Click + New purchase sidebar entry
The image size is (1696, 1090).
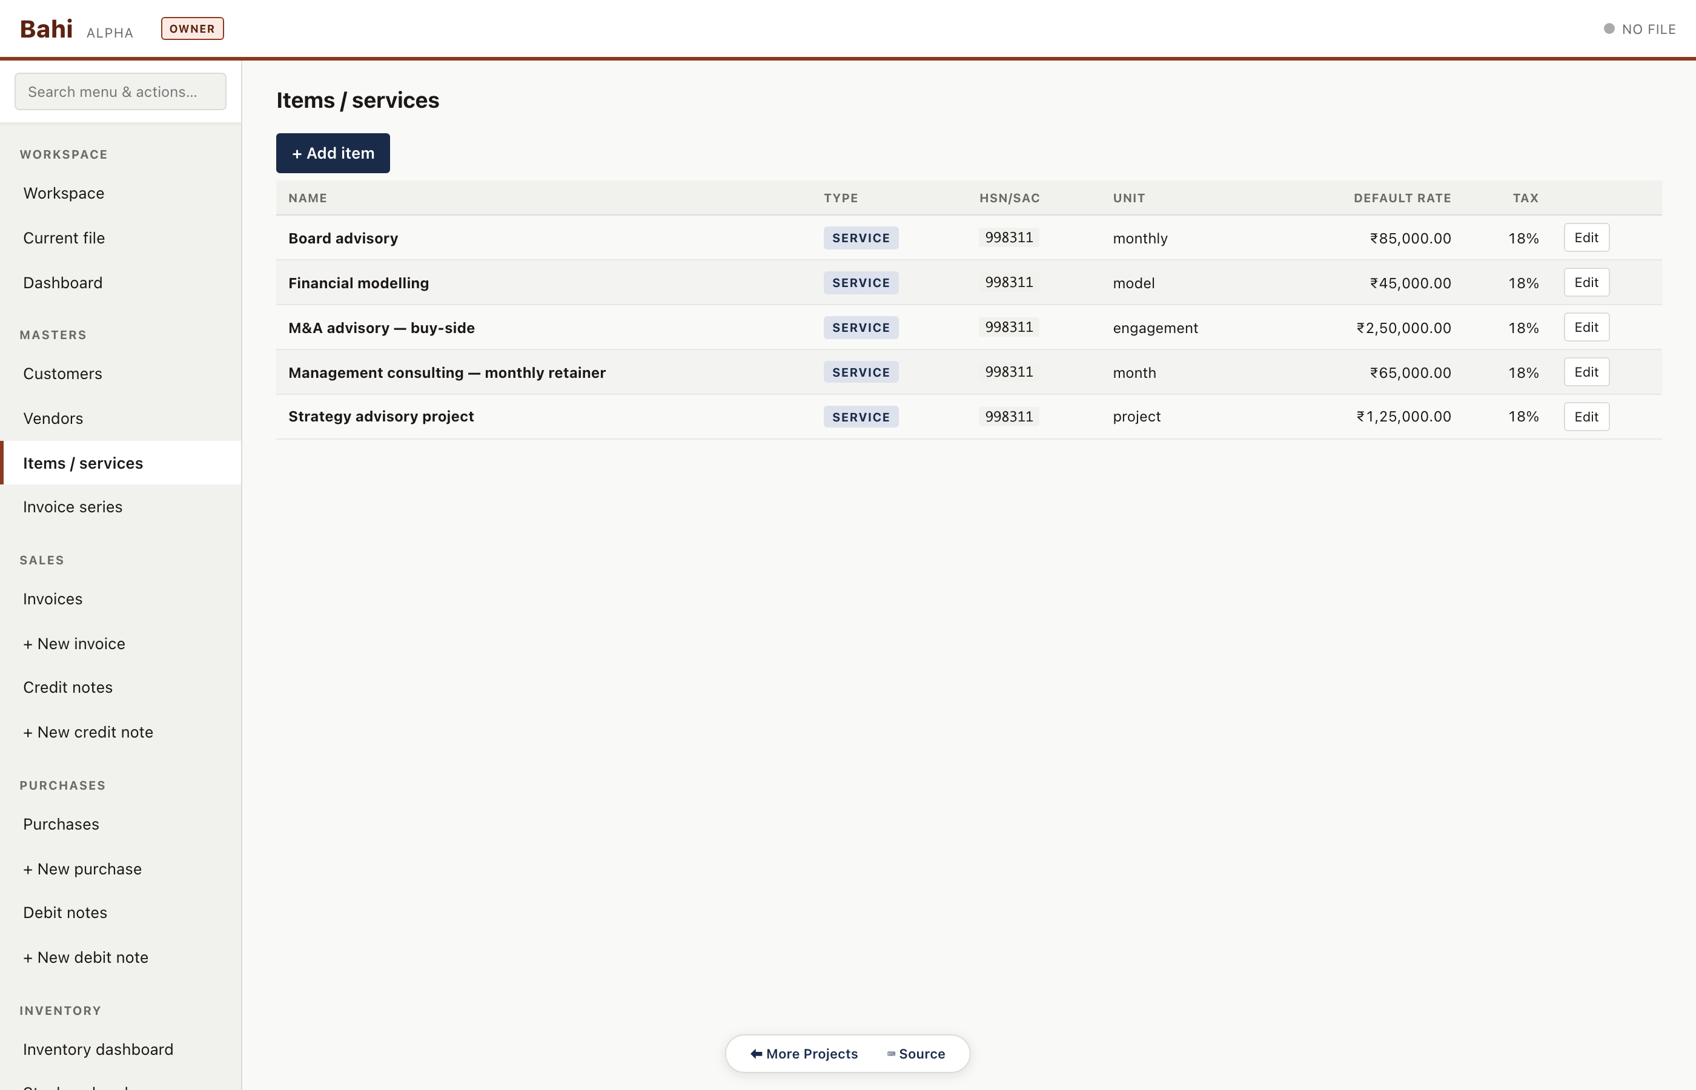coord(82,868)
